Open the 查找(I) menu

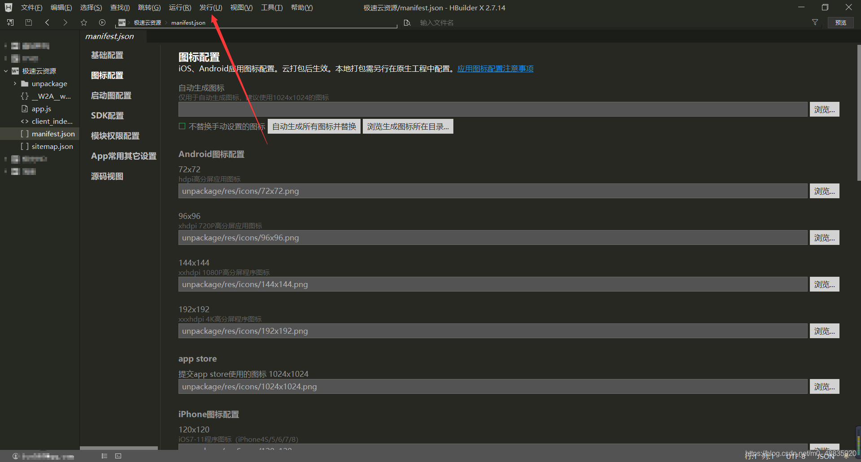120,8
